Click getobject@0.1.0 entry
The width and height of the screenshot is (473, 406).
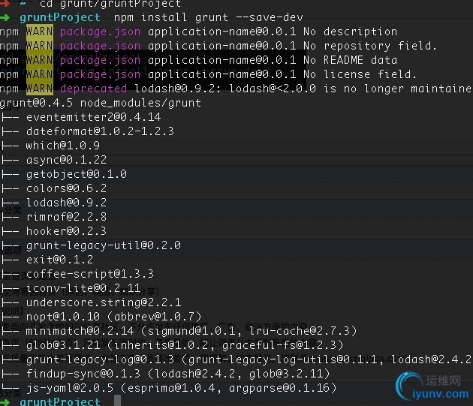click(x=77, y=174)
